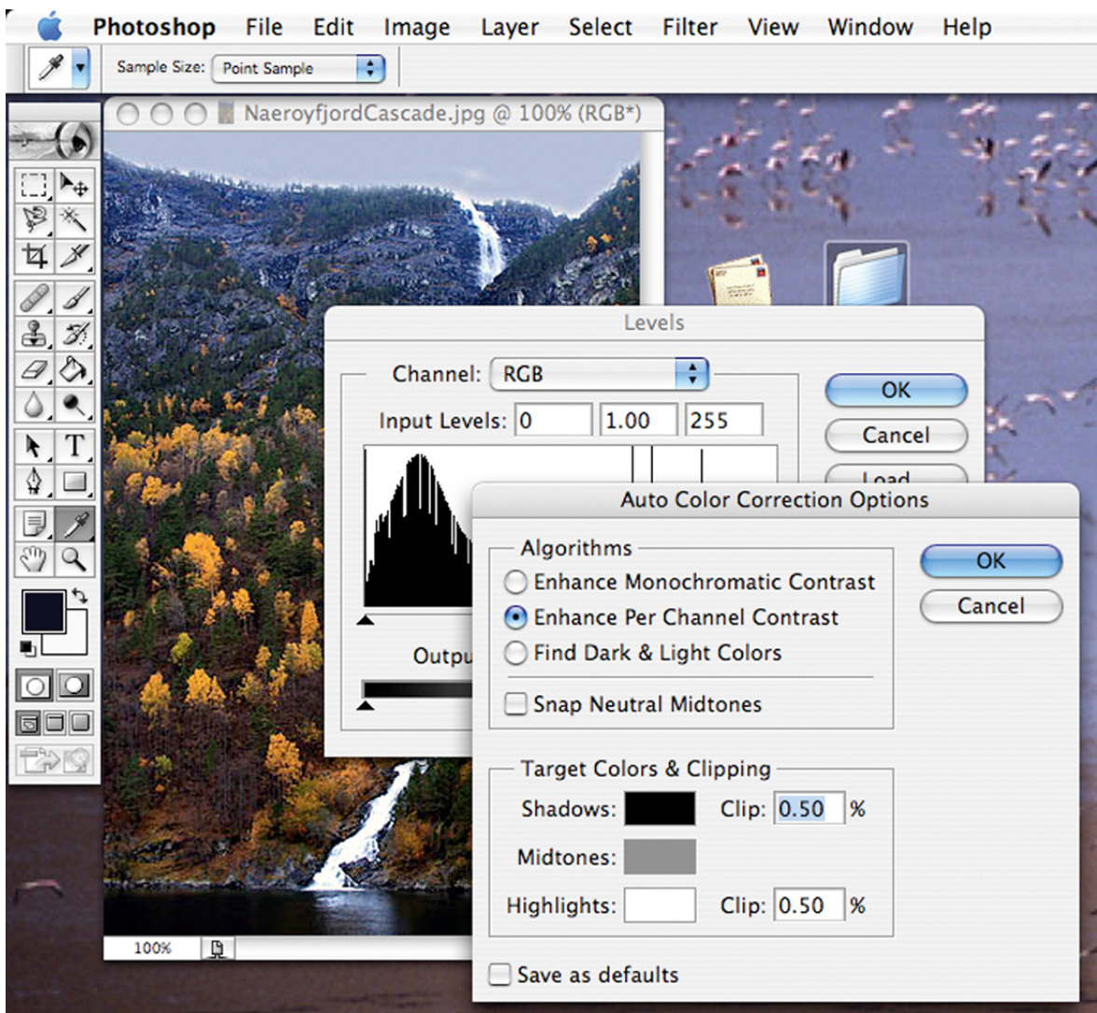This screenshot has height=1013, width=1097.
Task: Select the Paint Bucket tool
Action: pyautogui.click(x=74, y=368)
